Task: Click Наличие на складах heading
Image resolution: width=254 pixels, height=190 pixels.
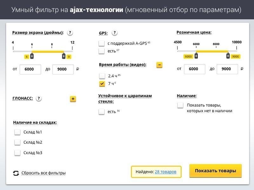Action: coord(35,123)
